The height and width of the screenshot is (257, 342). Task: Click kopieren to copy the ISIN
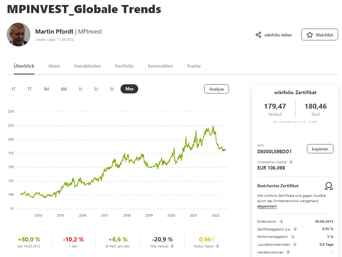click(320, 149)
